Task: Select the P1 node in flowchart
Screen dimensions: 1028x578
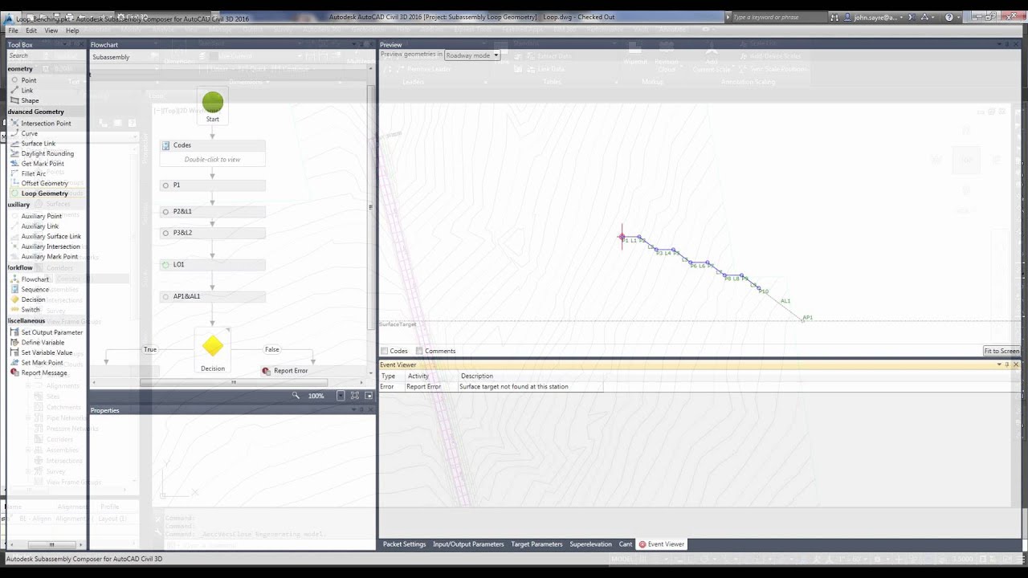Action: [212, 185]
